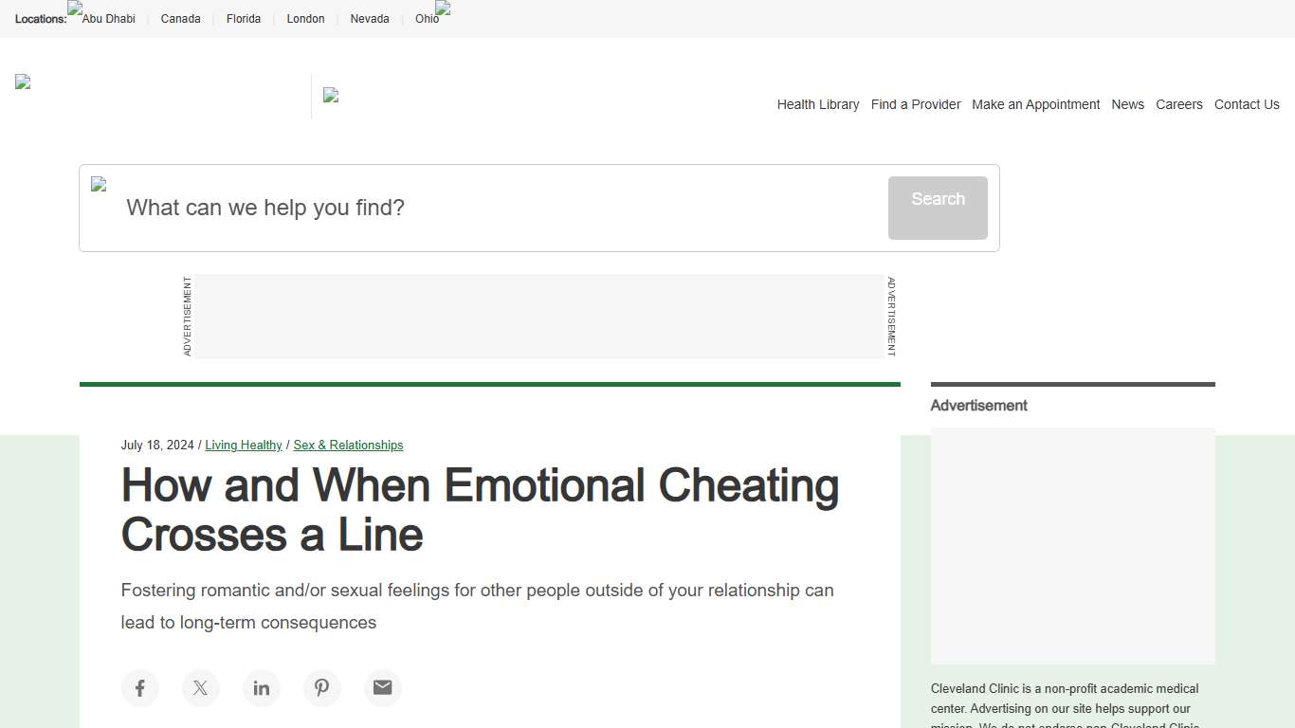Open the Health Library menu

(817, 104)
